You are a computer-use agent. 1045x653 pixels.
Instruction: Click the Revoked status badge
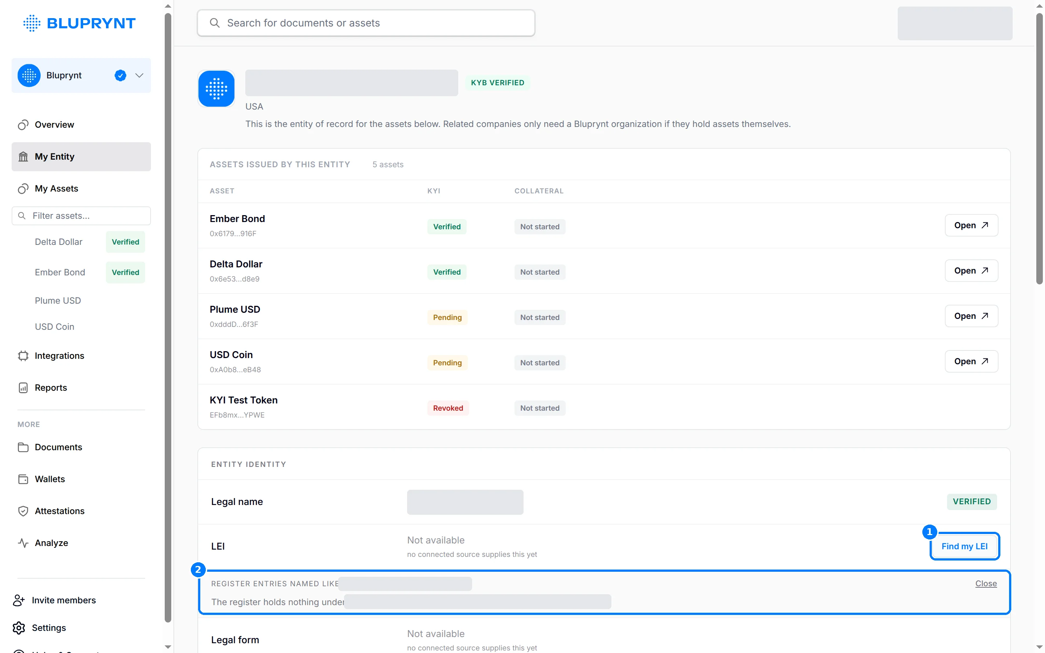[448, 408]
